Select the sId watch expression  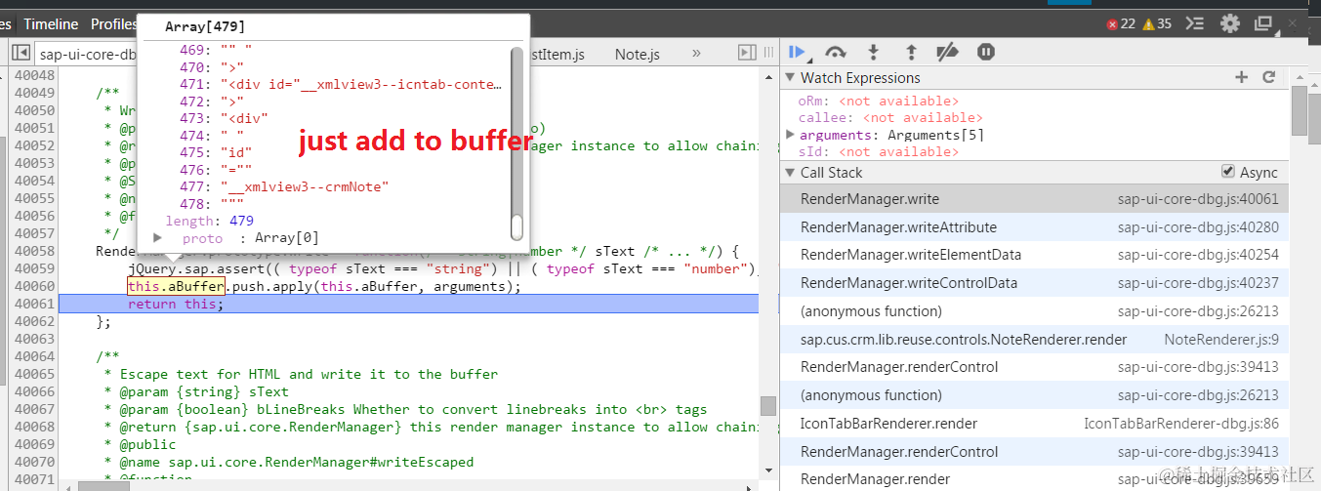point(878,151)
